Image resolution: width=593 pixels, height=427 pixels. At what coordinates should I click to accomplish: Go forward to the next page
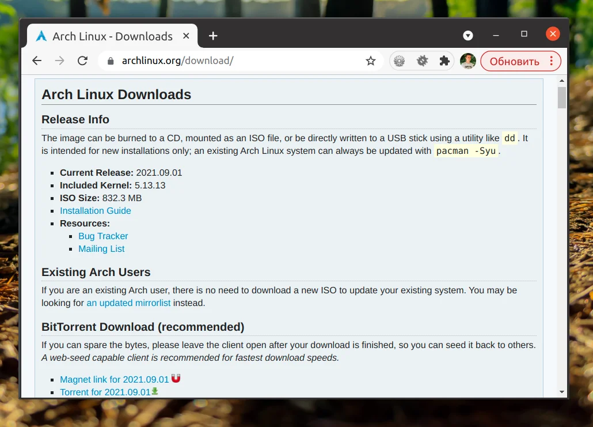point(59,61)
